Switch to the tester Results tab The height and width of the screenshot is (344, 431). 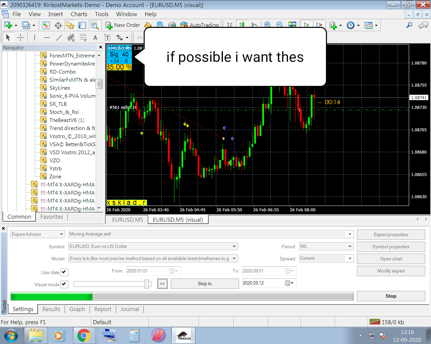tap(51, 309)
